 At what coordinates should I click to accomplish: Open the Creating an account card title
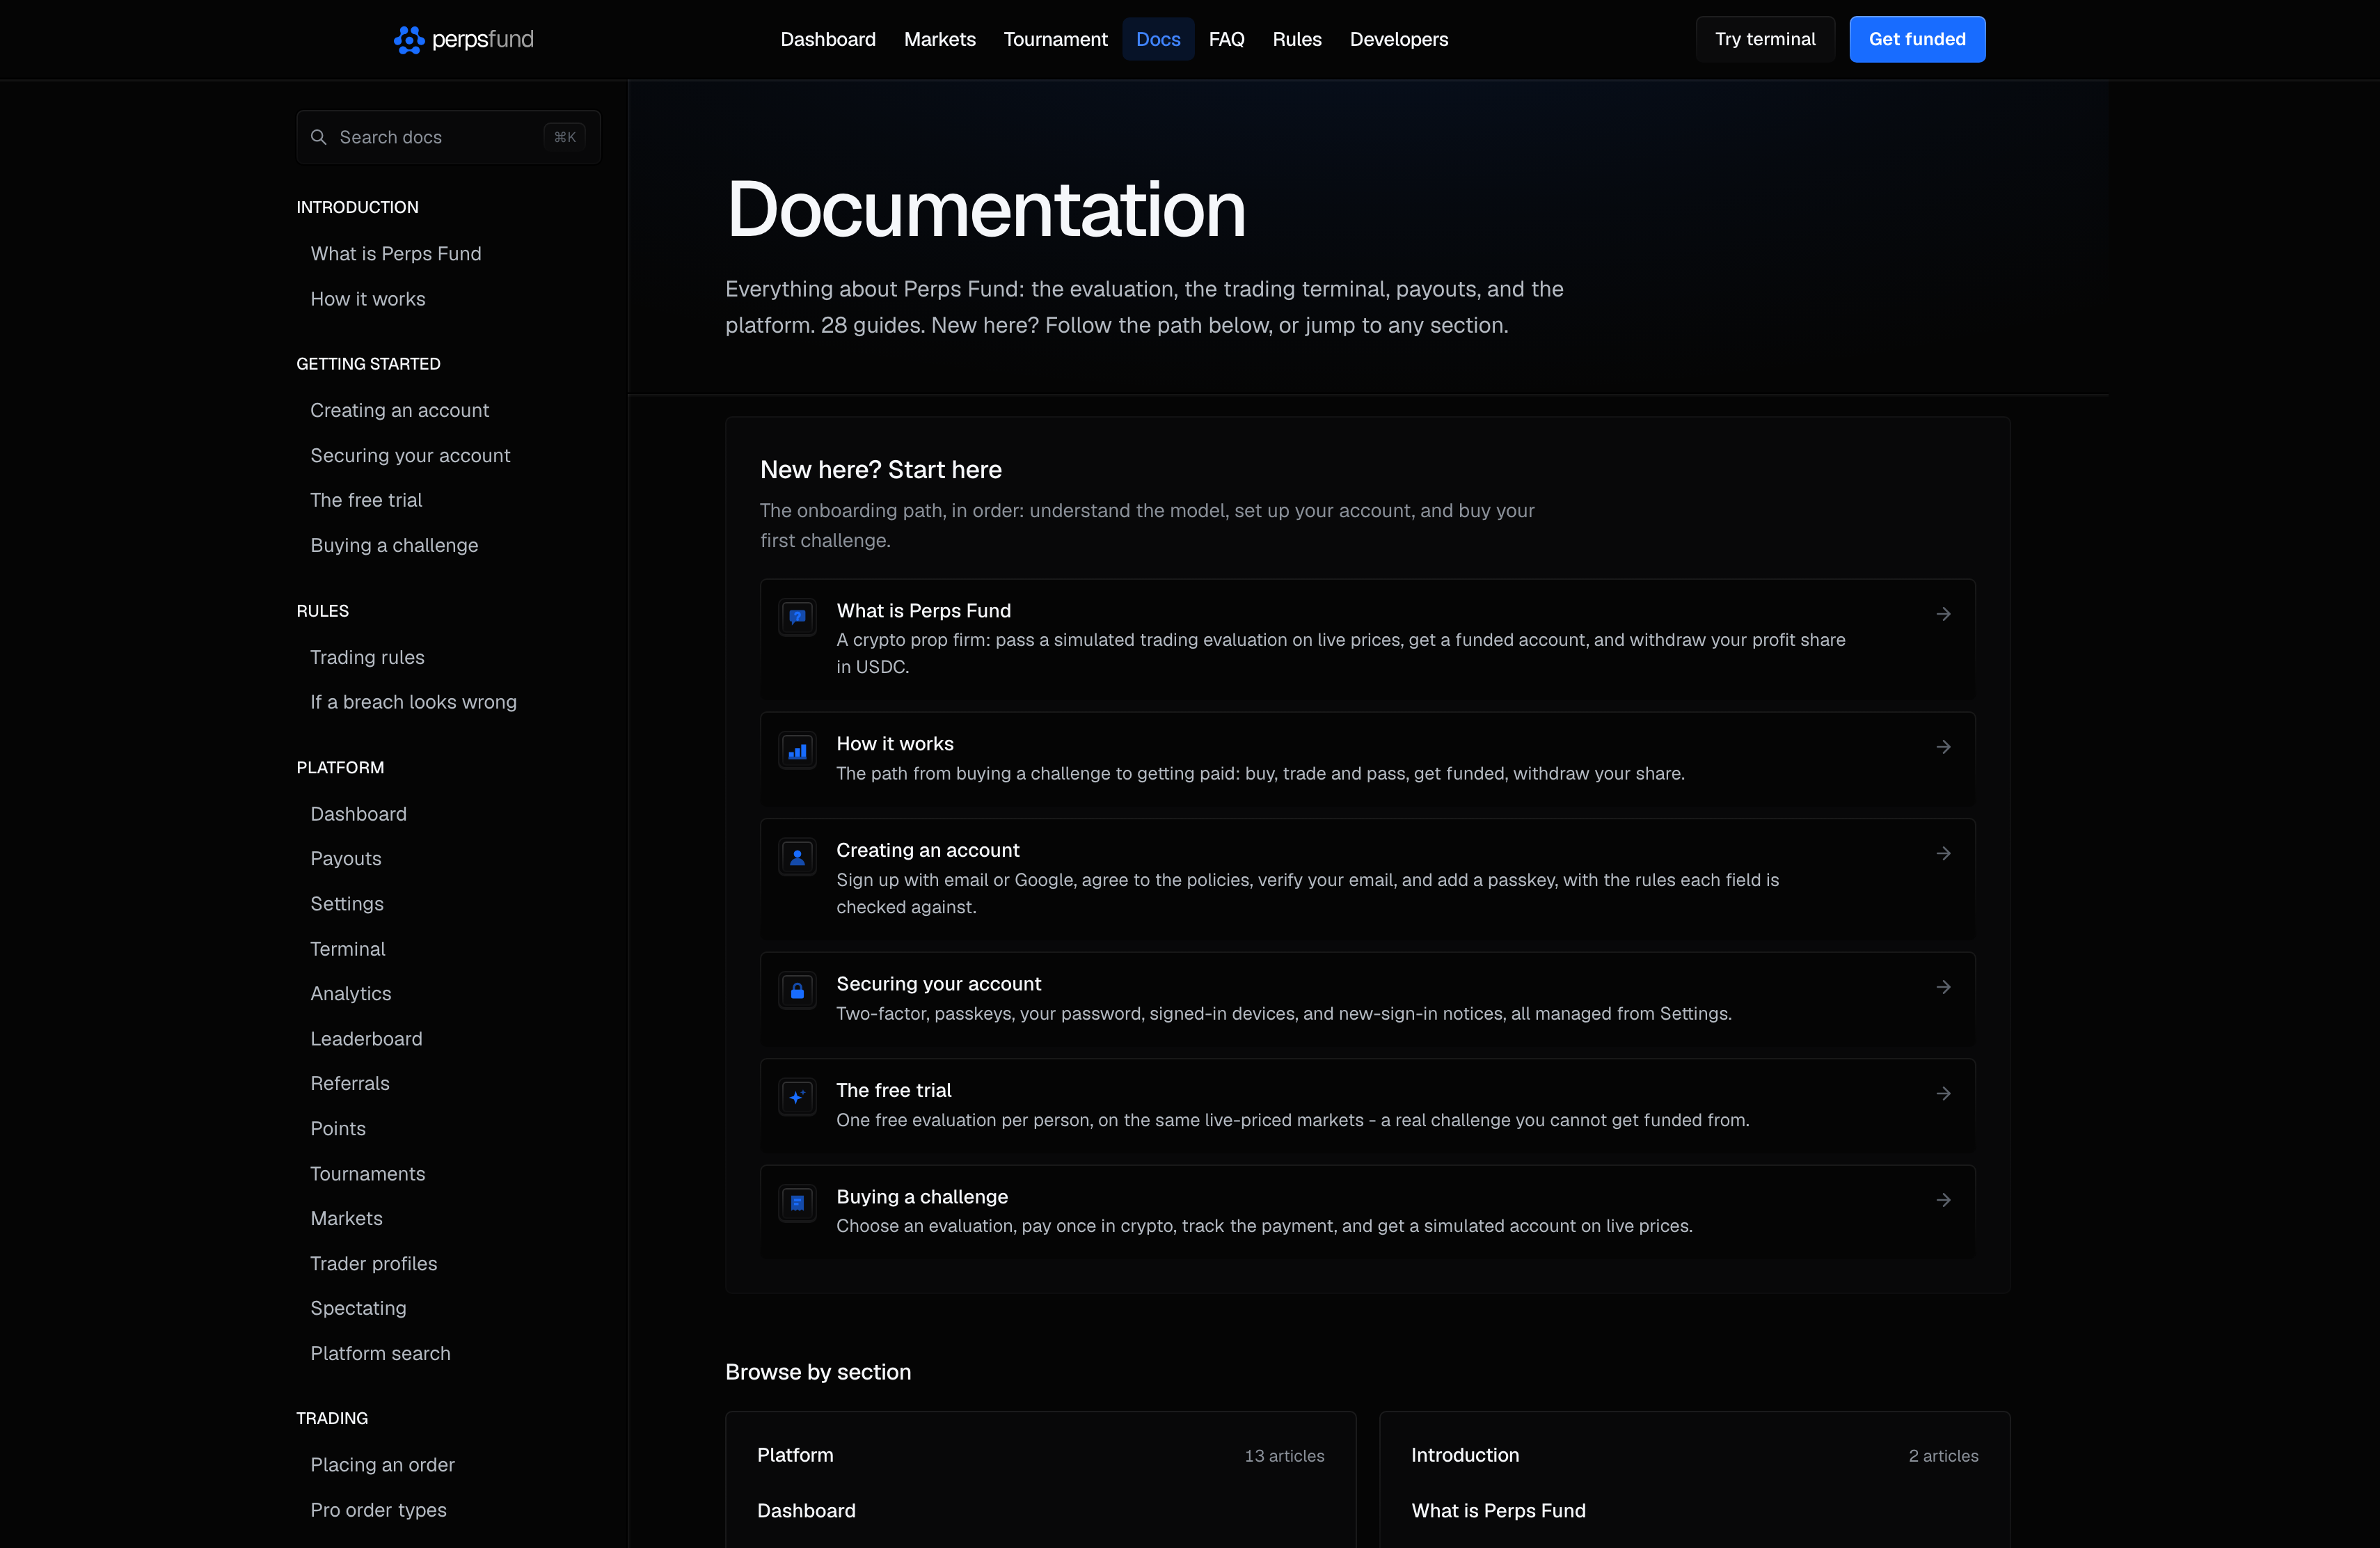tap(928, 850)
